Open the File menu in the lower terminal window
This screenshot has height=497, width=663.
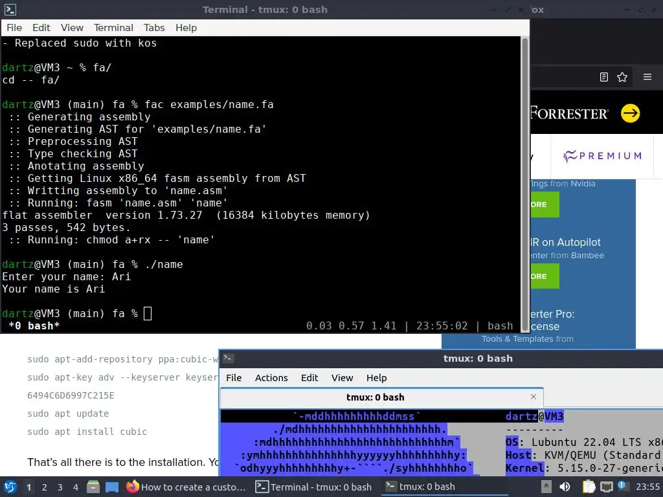(x=233, y=378)
